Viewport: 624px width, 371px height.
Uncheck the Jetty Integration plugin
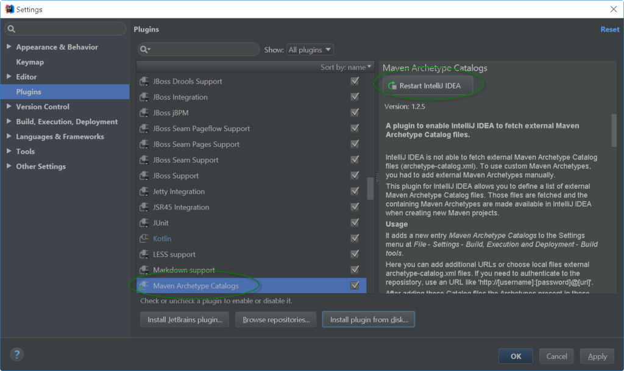click(x=355, y=191)
